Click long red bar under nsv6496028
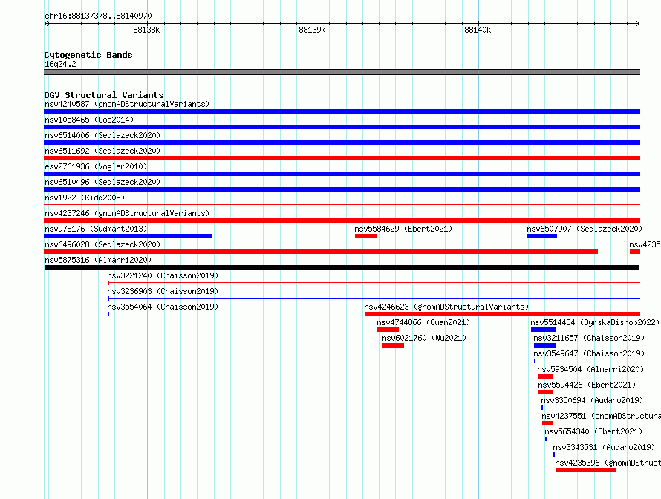The height and width of the screenshot is (499, 661). [321, 252]
